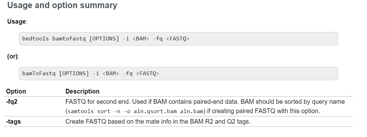Select "[OPTIONS]" in the bedtools usage line
This screenshot has width=367, height=137.
[x=104, y=39]
